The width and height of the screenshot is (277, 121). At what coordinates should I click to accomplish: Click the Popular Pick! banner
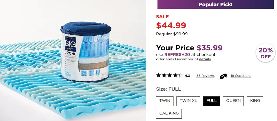[x=215, y=4]
